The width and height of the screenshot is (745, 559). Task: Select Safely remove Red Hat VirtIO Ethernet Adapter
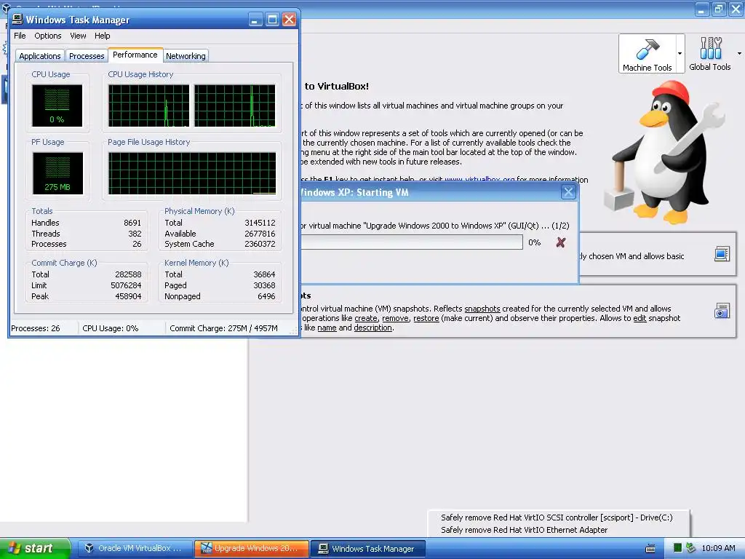(x=525, y=530)
